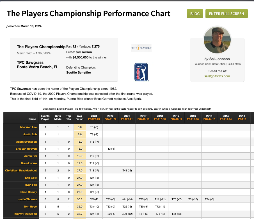Sort by 2022 PGA21-22 column header
The image size is (254, 219).
(110, 117)
